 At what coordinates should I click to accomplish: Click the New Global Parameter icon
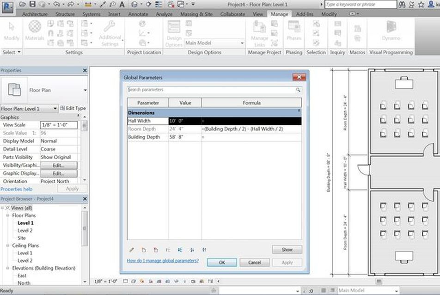pos(144,250)
